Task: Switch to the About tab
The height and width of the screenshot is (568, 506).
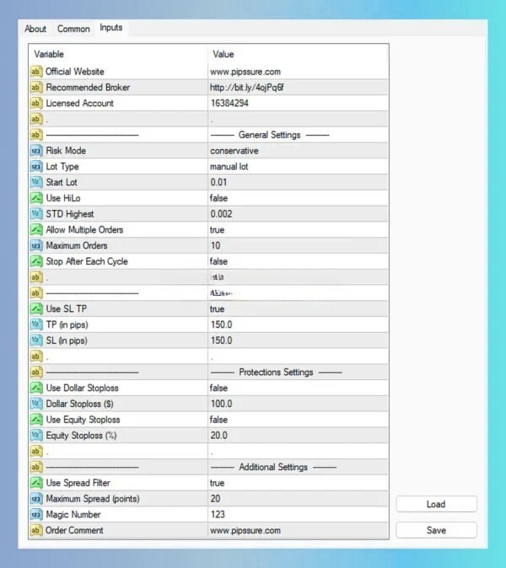Action: (x=35, y=29)
